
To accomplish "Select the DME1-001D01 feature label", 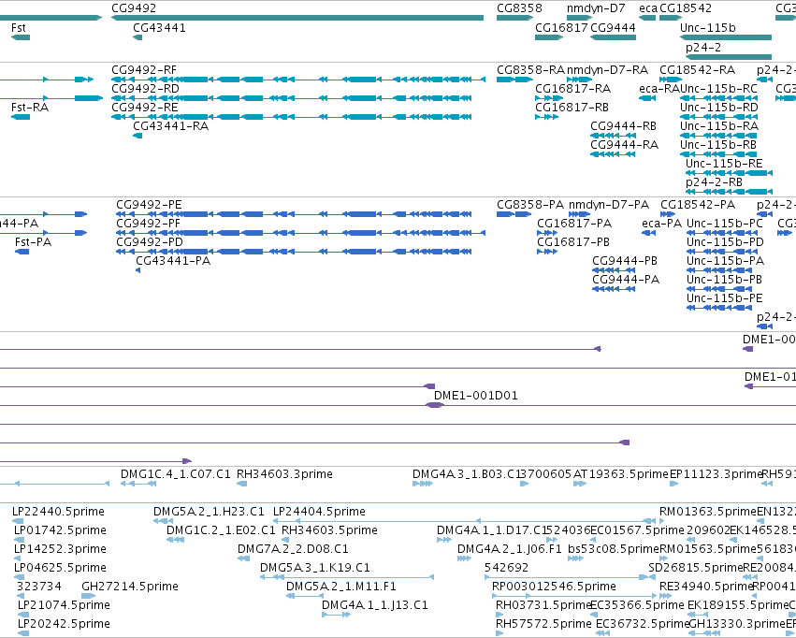I will [x=476, y=396].
